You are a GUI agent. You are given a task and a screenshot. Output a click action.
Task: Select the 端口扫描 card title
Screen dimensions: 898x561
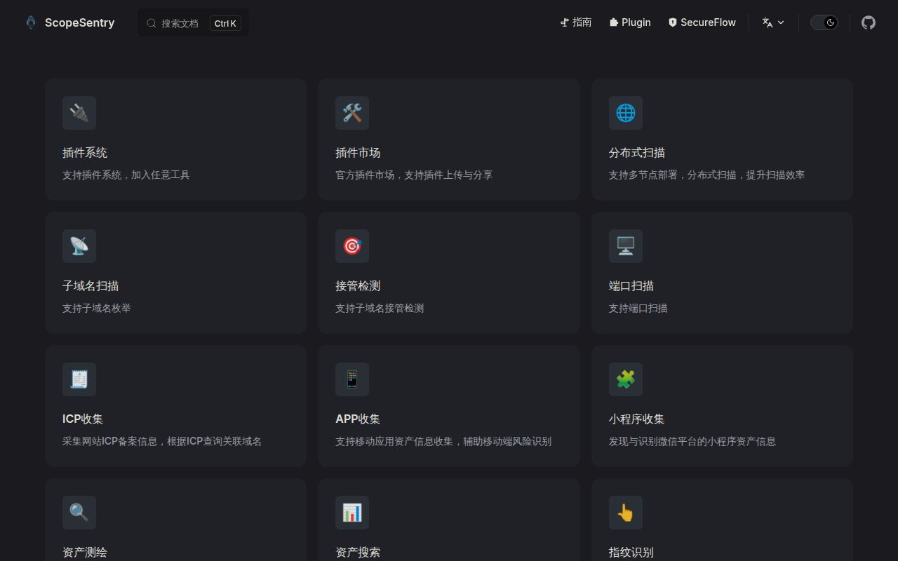point(631,286)
